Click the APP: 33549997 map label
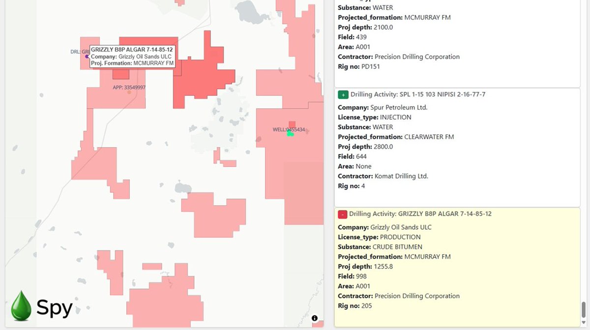Screen dimensions: 590x330 129,87
